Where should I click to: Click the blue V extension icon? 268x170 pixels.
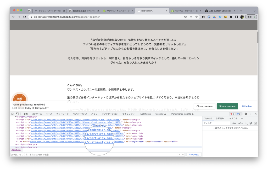coord(220,17)
